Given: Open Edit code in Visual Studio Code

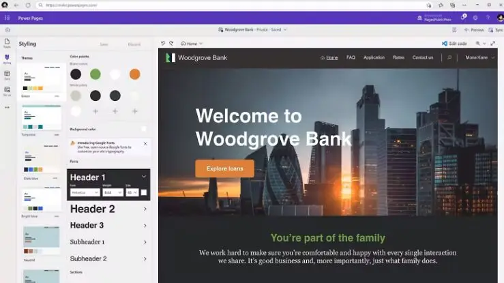Looking at the screenshot, I should coord(454,44).
